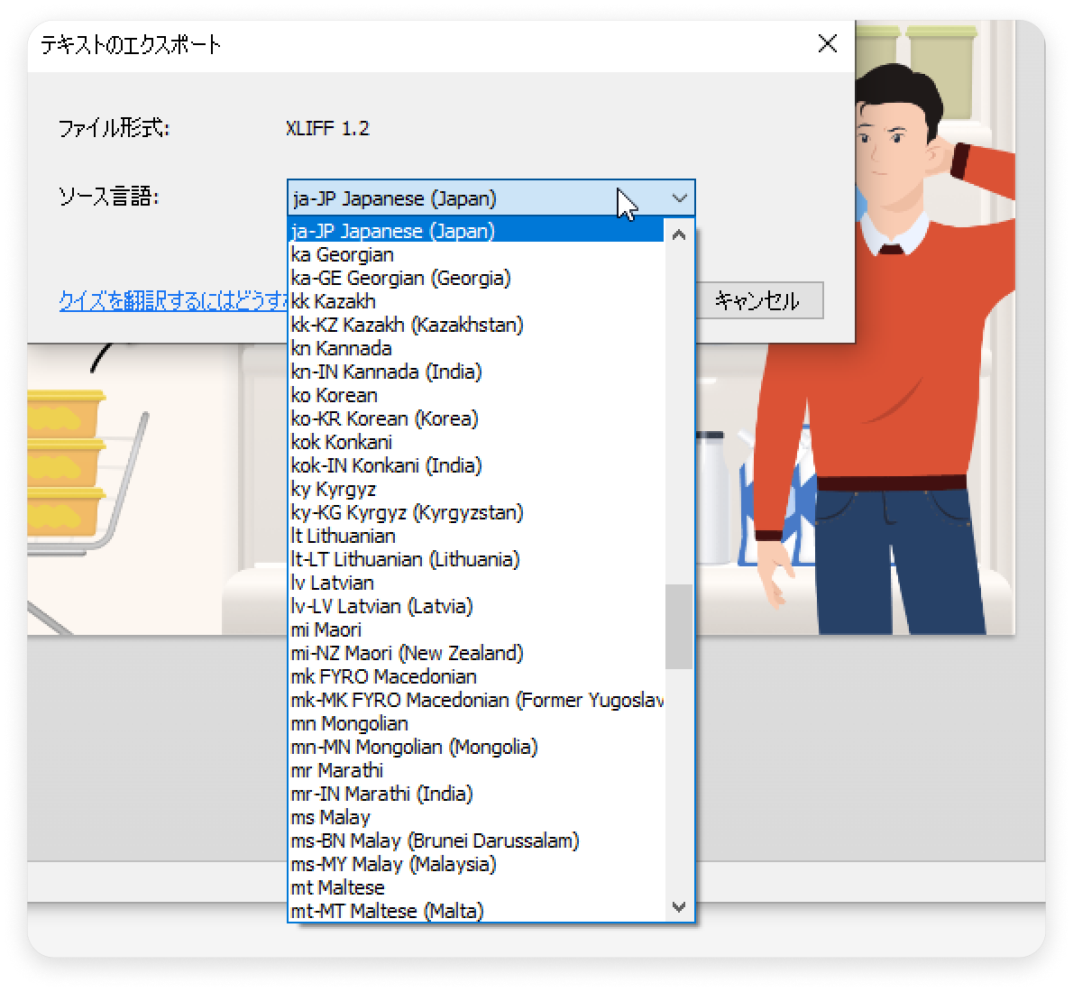Pick lt Lithuanian
Viewport: 1073px width, 992px height.
point(476,536)
